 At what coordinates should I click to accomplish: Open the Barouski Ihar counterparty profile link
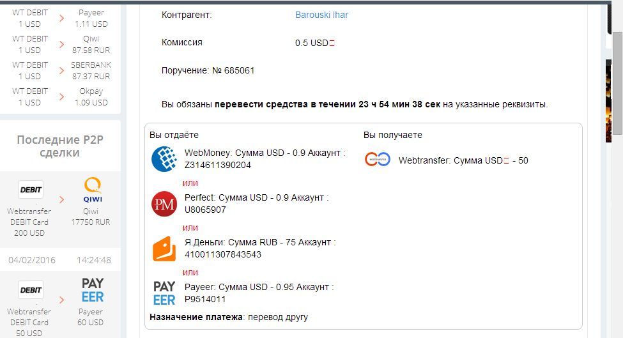(x=321, y=15)
